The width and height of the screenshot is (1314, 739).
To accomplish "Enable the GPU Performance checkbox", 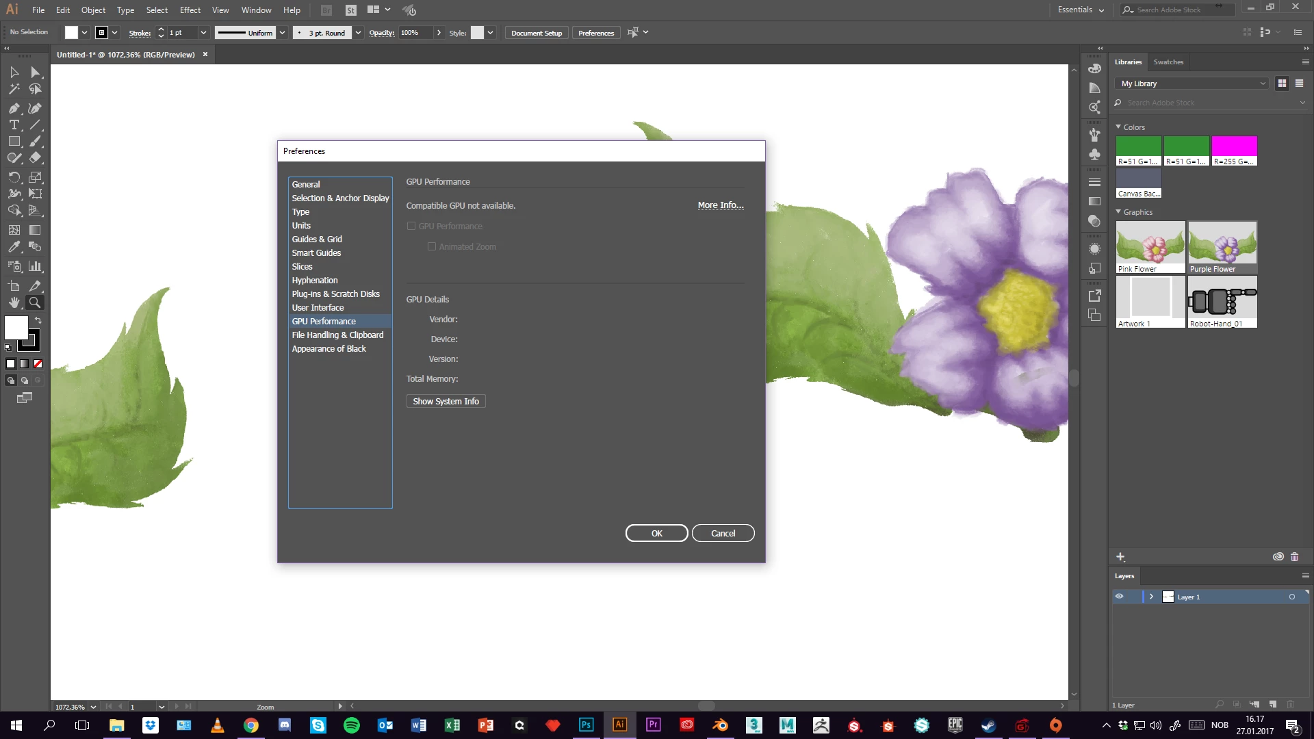I will tap(411, 226).
